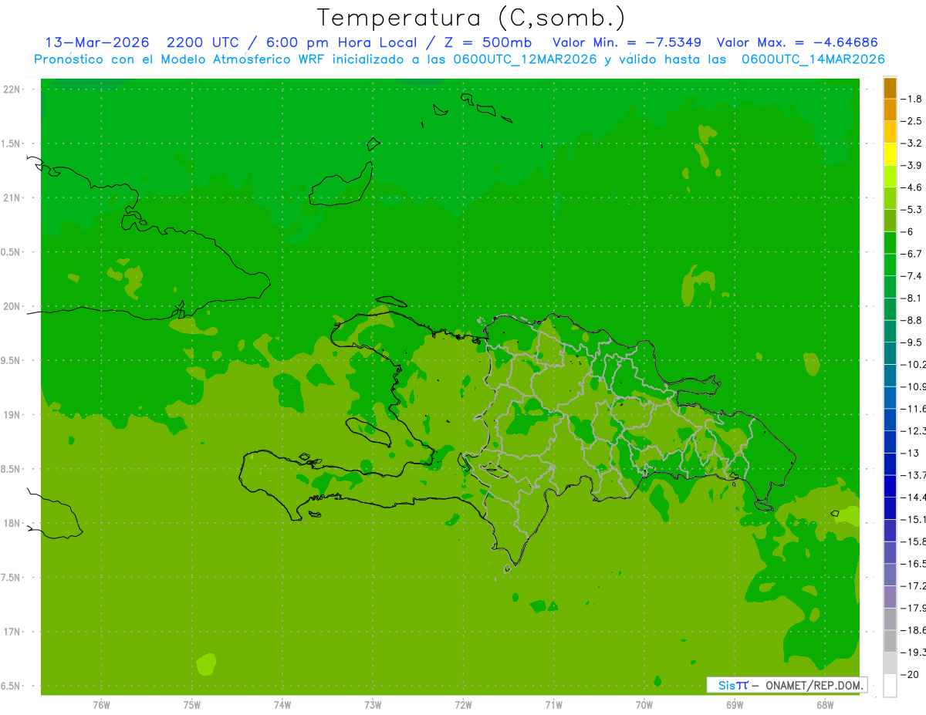The image size is (926, 715).
Task: Click the '-13' colorbar label
Action: [x=909, y=453]
